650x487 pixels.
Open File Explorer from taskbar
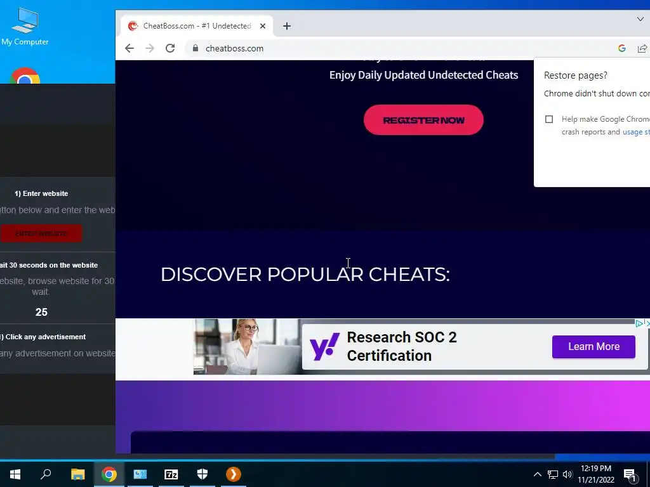coord(77,474)
